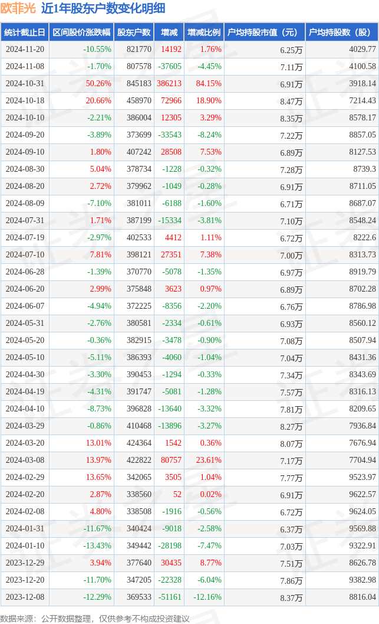Click the holdings value 8507.94
This screenshot has width=379, height=624.
362,340
